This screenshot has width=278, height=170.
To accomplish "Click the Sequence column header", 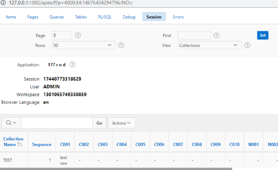I will click(42, 144).
